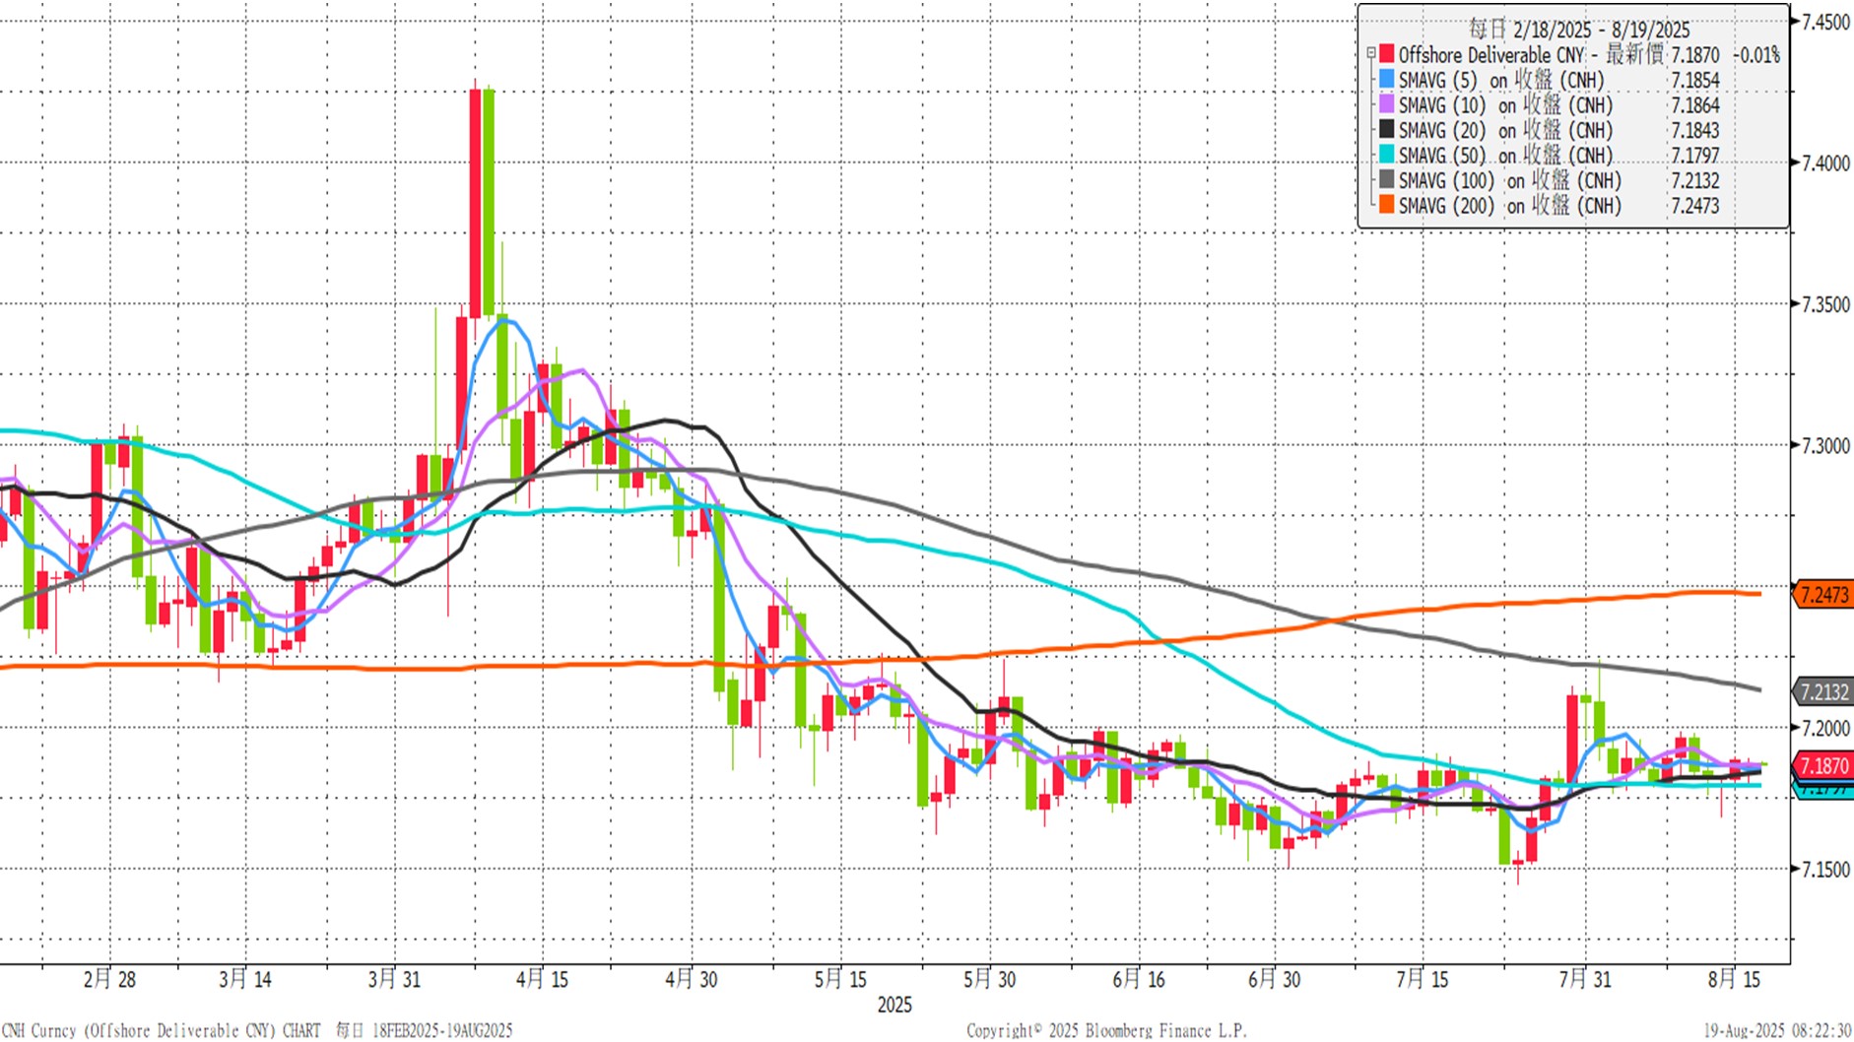Click the SMAVG (100) on 收盤 legend label
Viewport: 1854px width, 1042px height.
1509,180
